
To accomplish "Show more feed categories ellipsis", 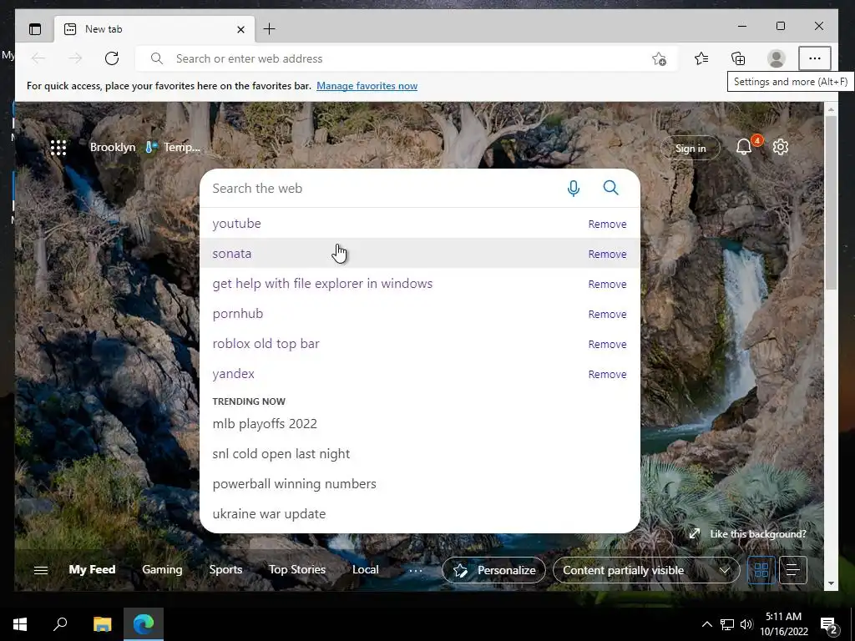I will (416, 570).
